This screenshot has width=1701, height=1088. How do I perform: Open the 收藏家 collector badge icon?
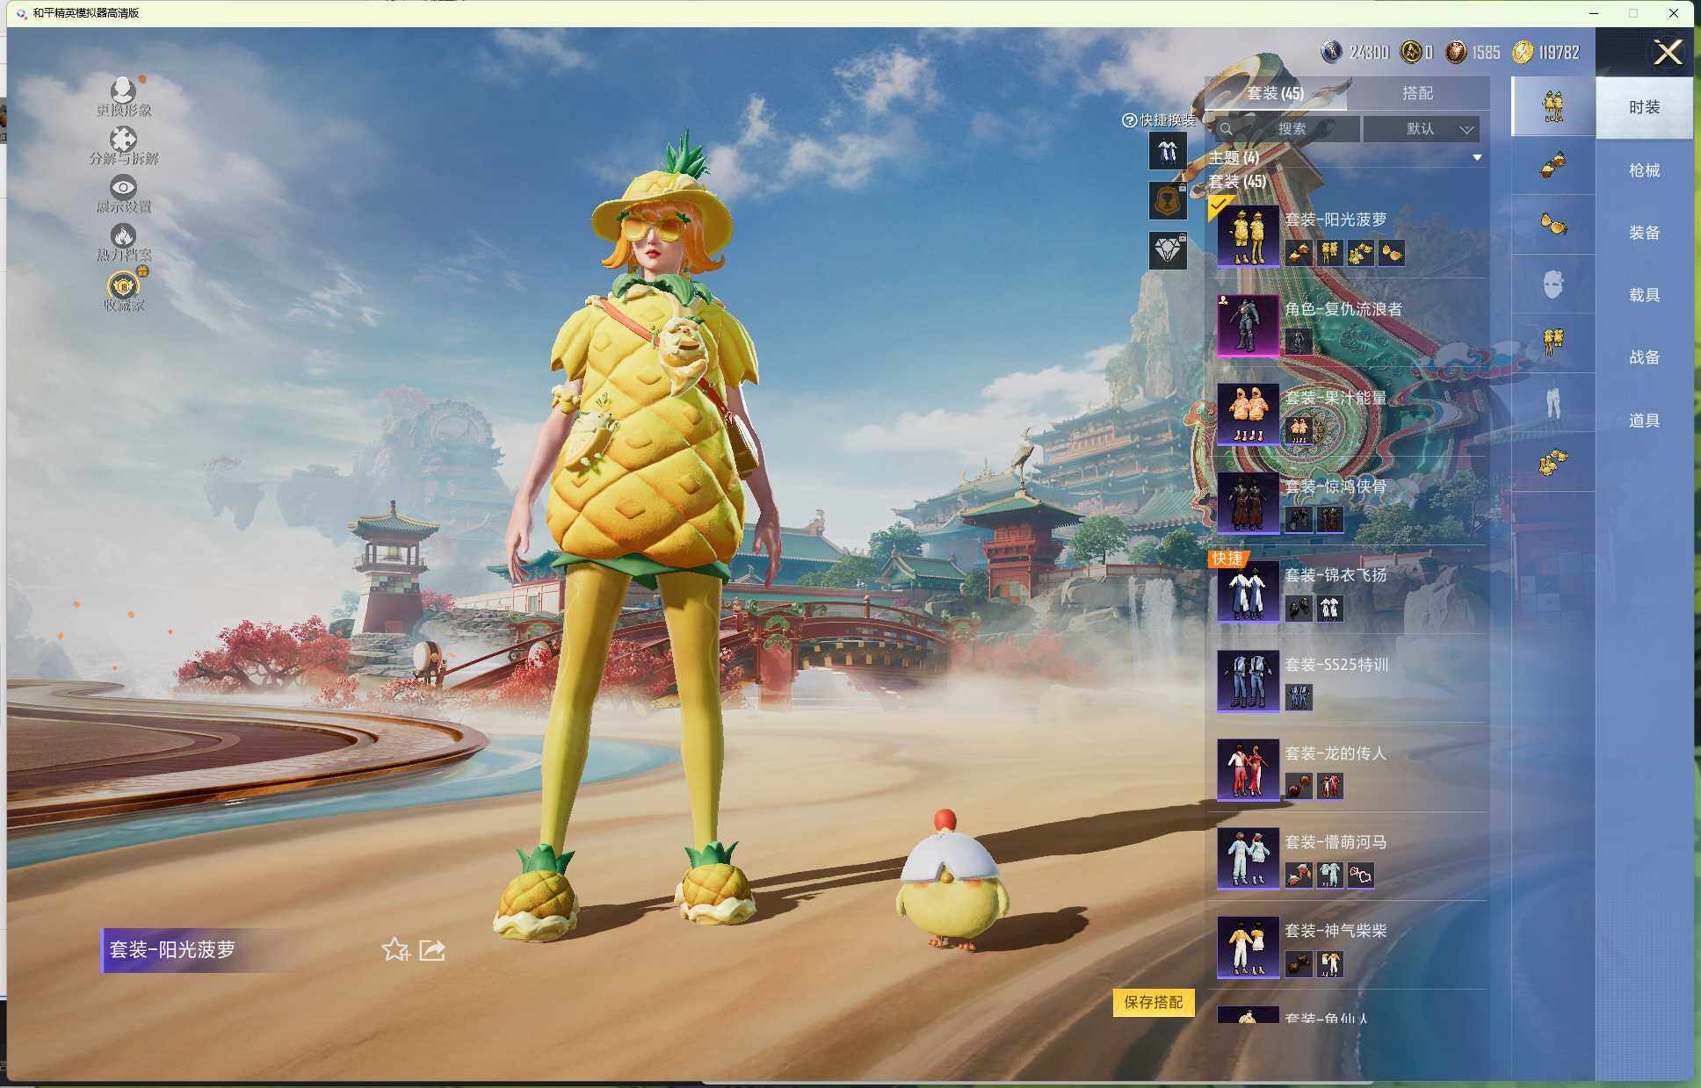[x=123, y=285]
